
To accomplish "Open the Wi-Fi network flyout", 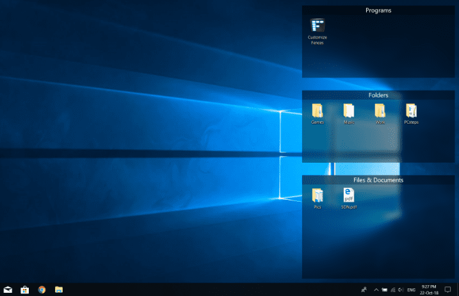I will (x=392, y=290).
